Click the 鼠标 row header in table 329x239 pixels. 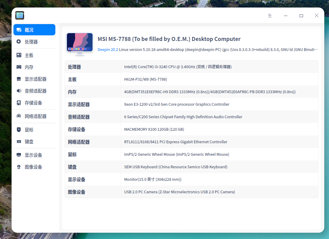click(x=72, y=155)
